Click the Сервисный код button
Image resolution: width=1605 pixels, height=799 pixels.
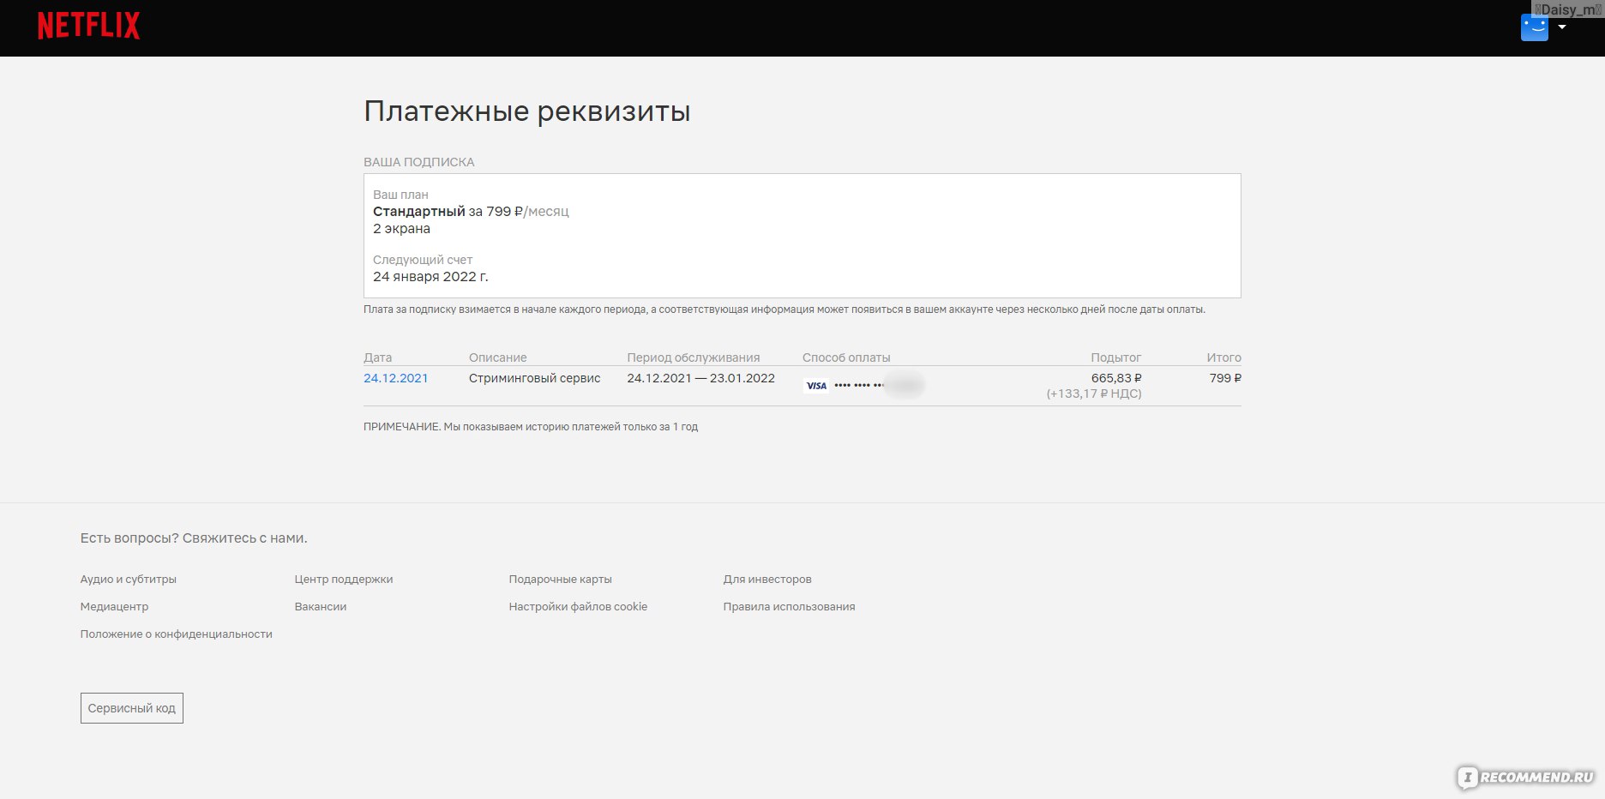(132, 708)
